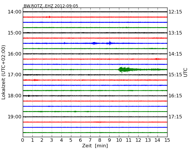Click x-axis tick label 12
The image size is (190, 152).
[x=138, y=140]
